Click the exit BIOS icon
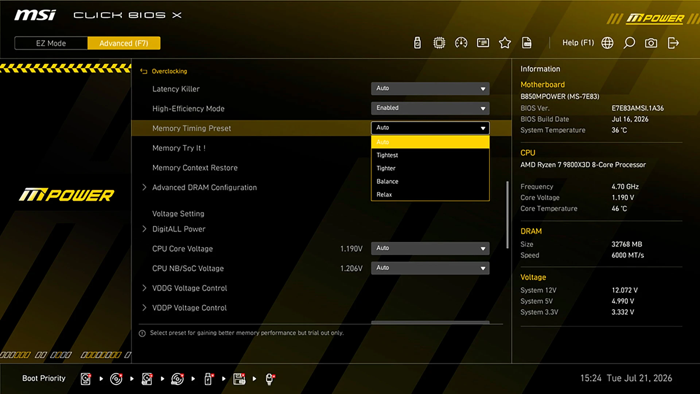 tap(673, 43)
